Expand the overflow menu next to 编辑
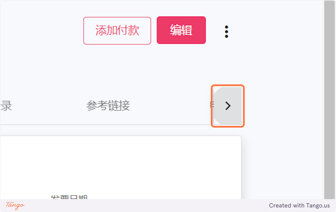Image resolution: width=336 pixels, height=212 pixels. 227,32
